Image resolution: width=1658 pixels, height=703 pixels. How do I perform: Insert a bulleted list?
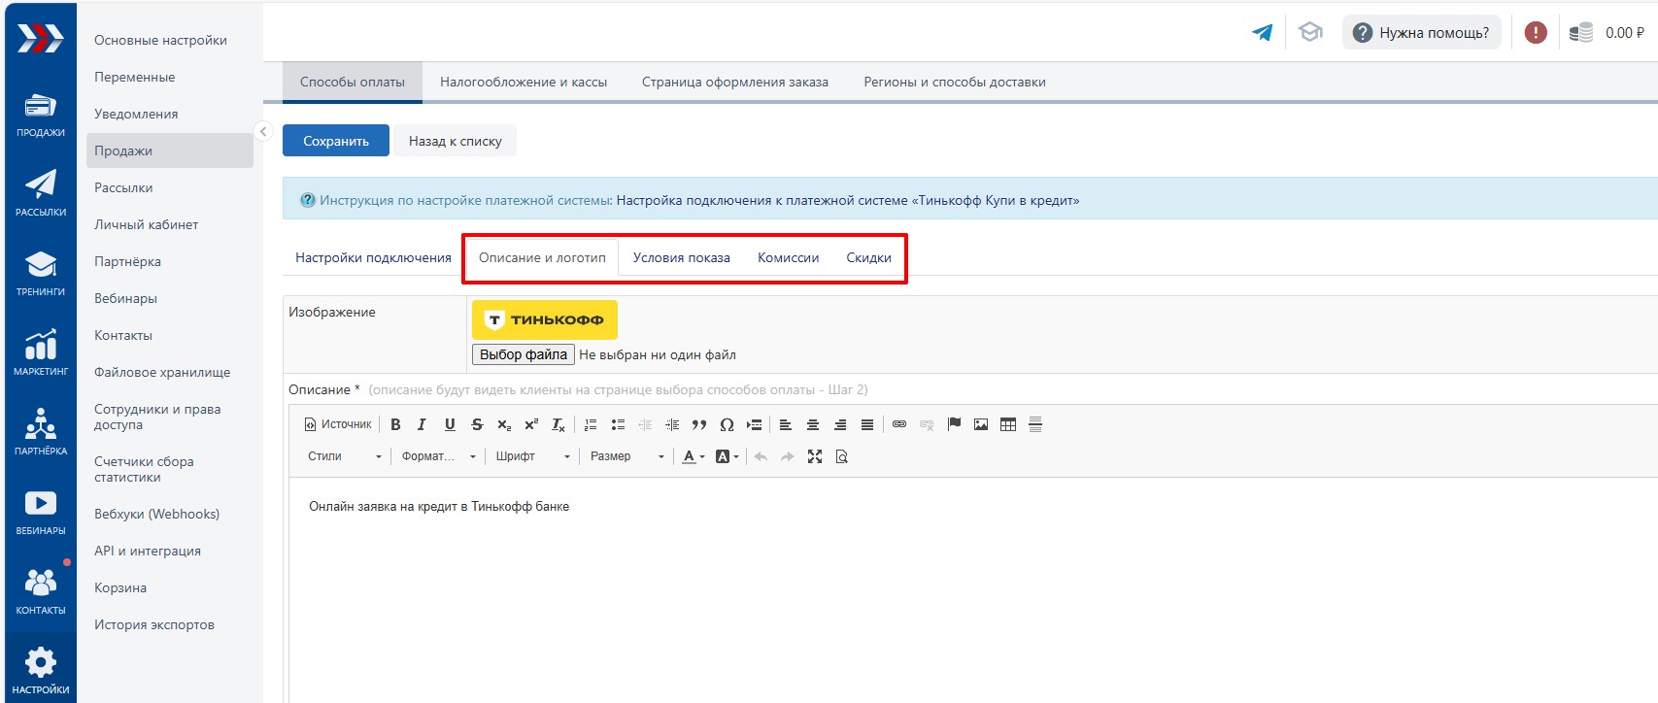coord(618,424)
